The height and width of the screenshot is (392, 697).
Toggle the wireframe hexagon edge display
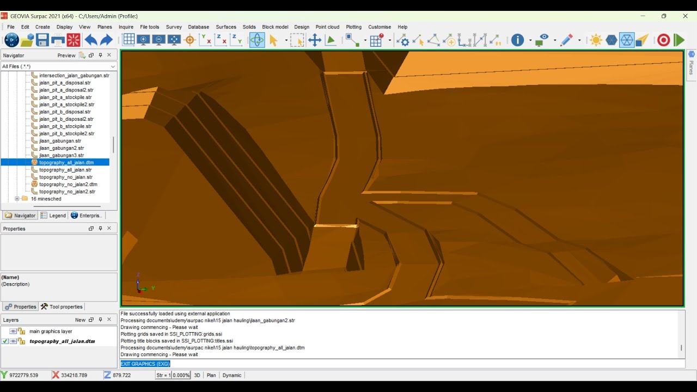click(627, 40)
